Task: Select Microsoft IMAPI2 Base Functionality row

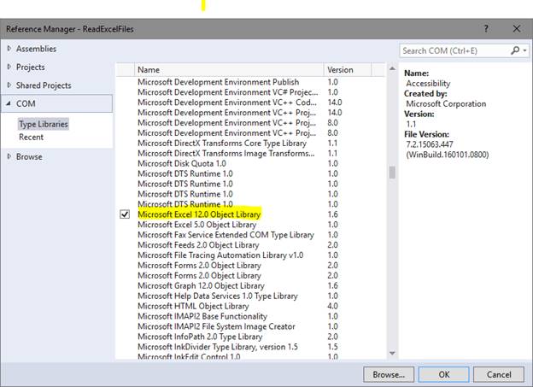Action: [x=250, y=316]
